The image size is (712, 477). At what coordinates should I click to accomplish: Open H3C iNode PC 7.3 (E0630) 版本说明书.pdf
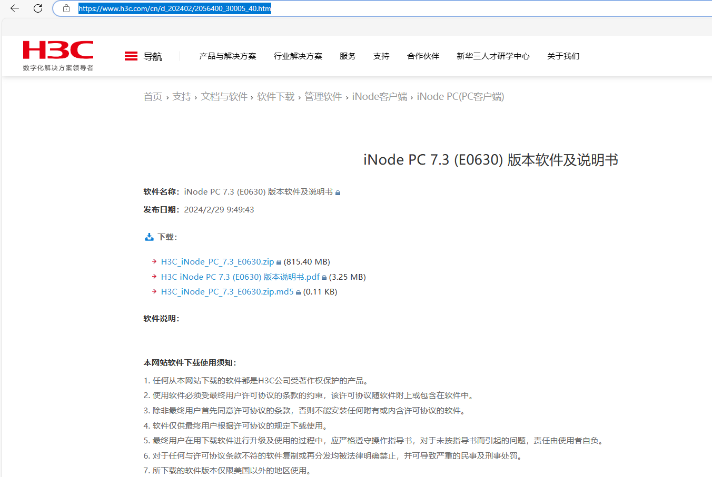(240, 277)
